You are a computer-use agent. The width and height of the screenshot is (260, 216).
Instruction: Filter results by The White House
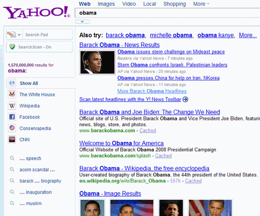tap(37, 94)
